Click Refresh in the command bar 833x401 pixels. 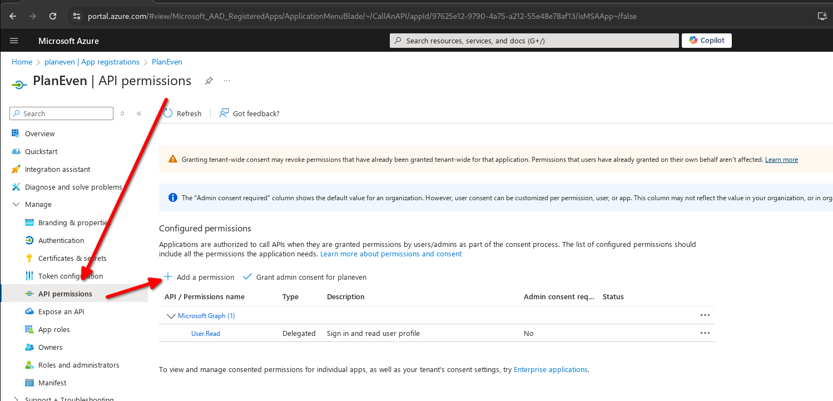point(182,113)
